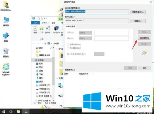Open the 计算机 ribbon tab in Explorer
The image size is (154, 114).
(x=44, y=23)
